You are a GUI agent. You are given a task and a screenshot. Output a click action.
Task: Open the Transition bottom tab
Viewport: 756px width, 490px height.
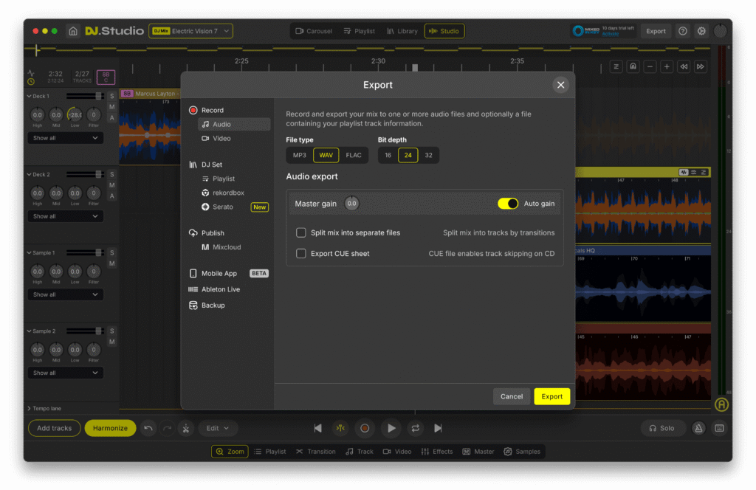316,452
